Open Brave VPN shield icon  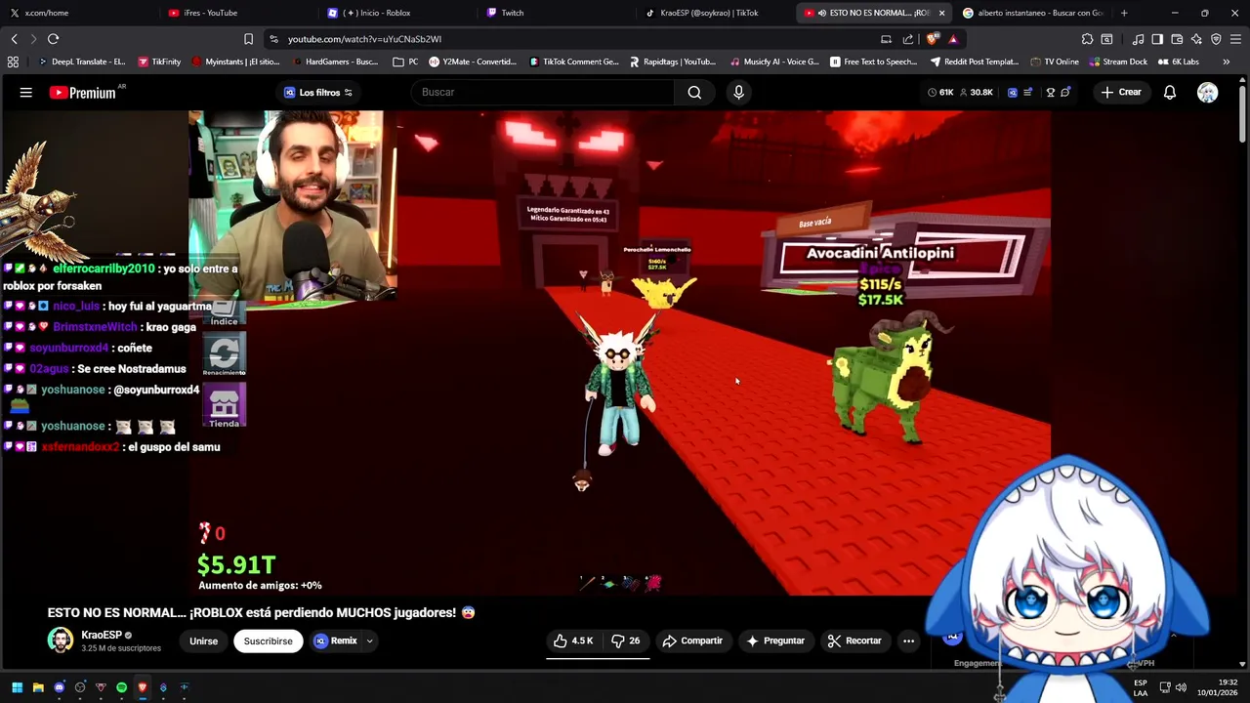click(x=1216, y=39)
